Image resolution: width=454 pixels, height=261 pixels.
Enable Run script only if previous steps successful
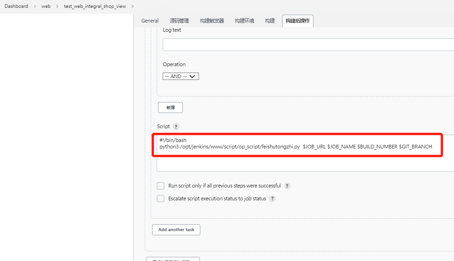coord(161,186)
